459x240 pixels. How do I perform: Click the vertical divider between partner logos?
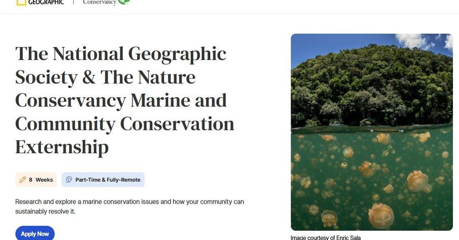(73, 2)
